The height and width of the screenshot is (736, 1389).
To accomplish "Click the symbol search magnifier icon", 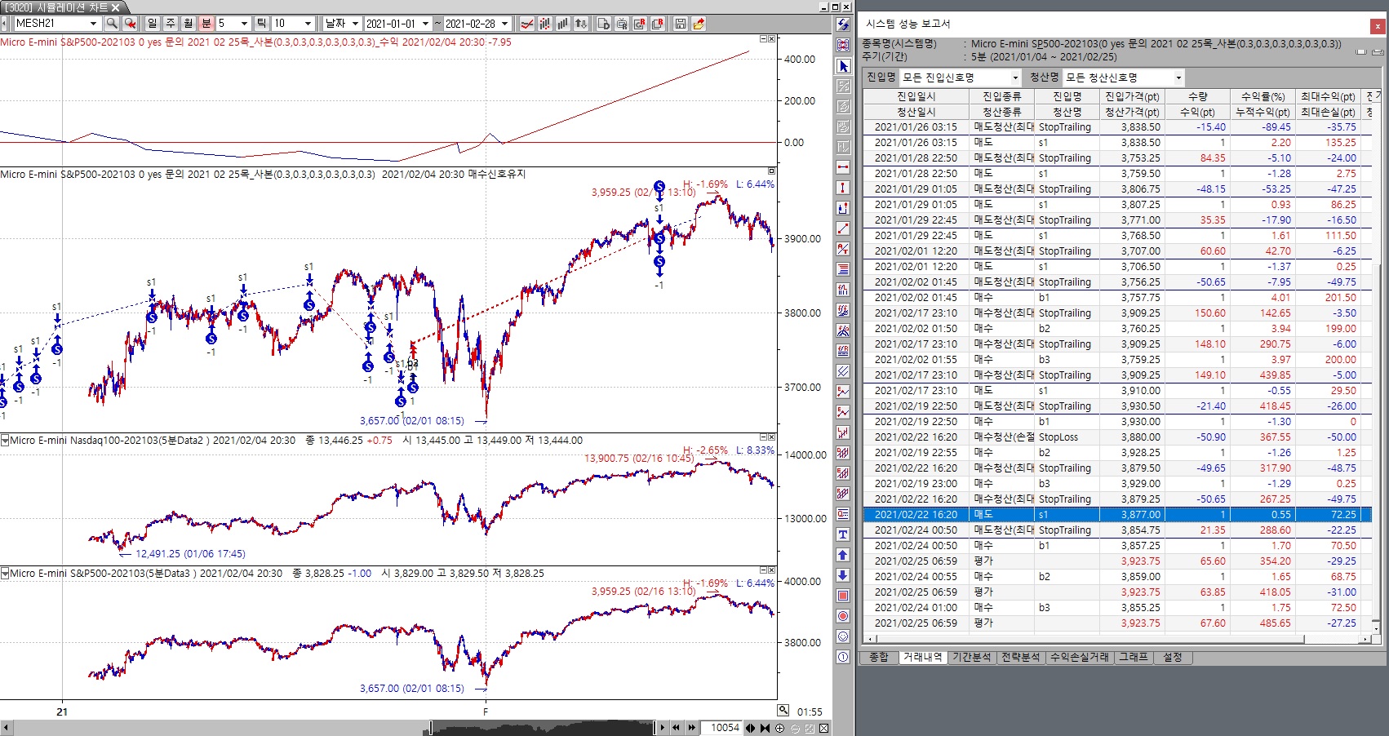I will point(112,24).
